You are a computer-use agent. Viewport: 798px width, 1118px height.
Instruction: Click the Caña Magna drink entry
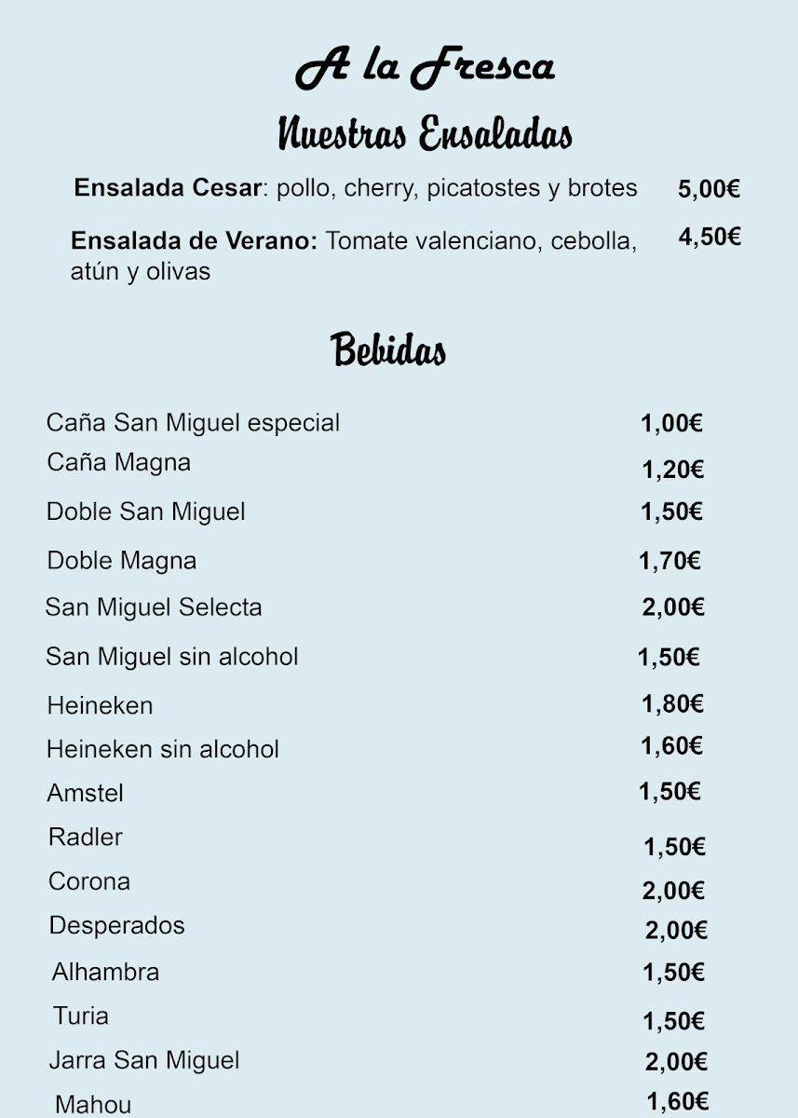click(118, 463)
